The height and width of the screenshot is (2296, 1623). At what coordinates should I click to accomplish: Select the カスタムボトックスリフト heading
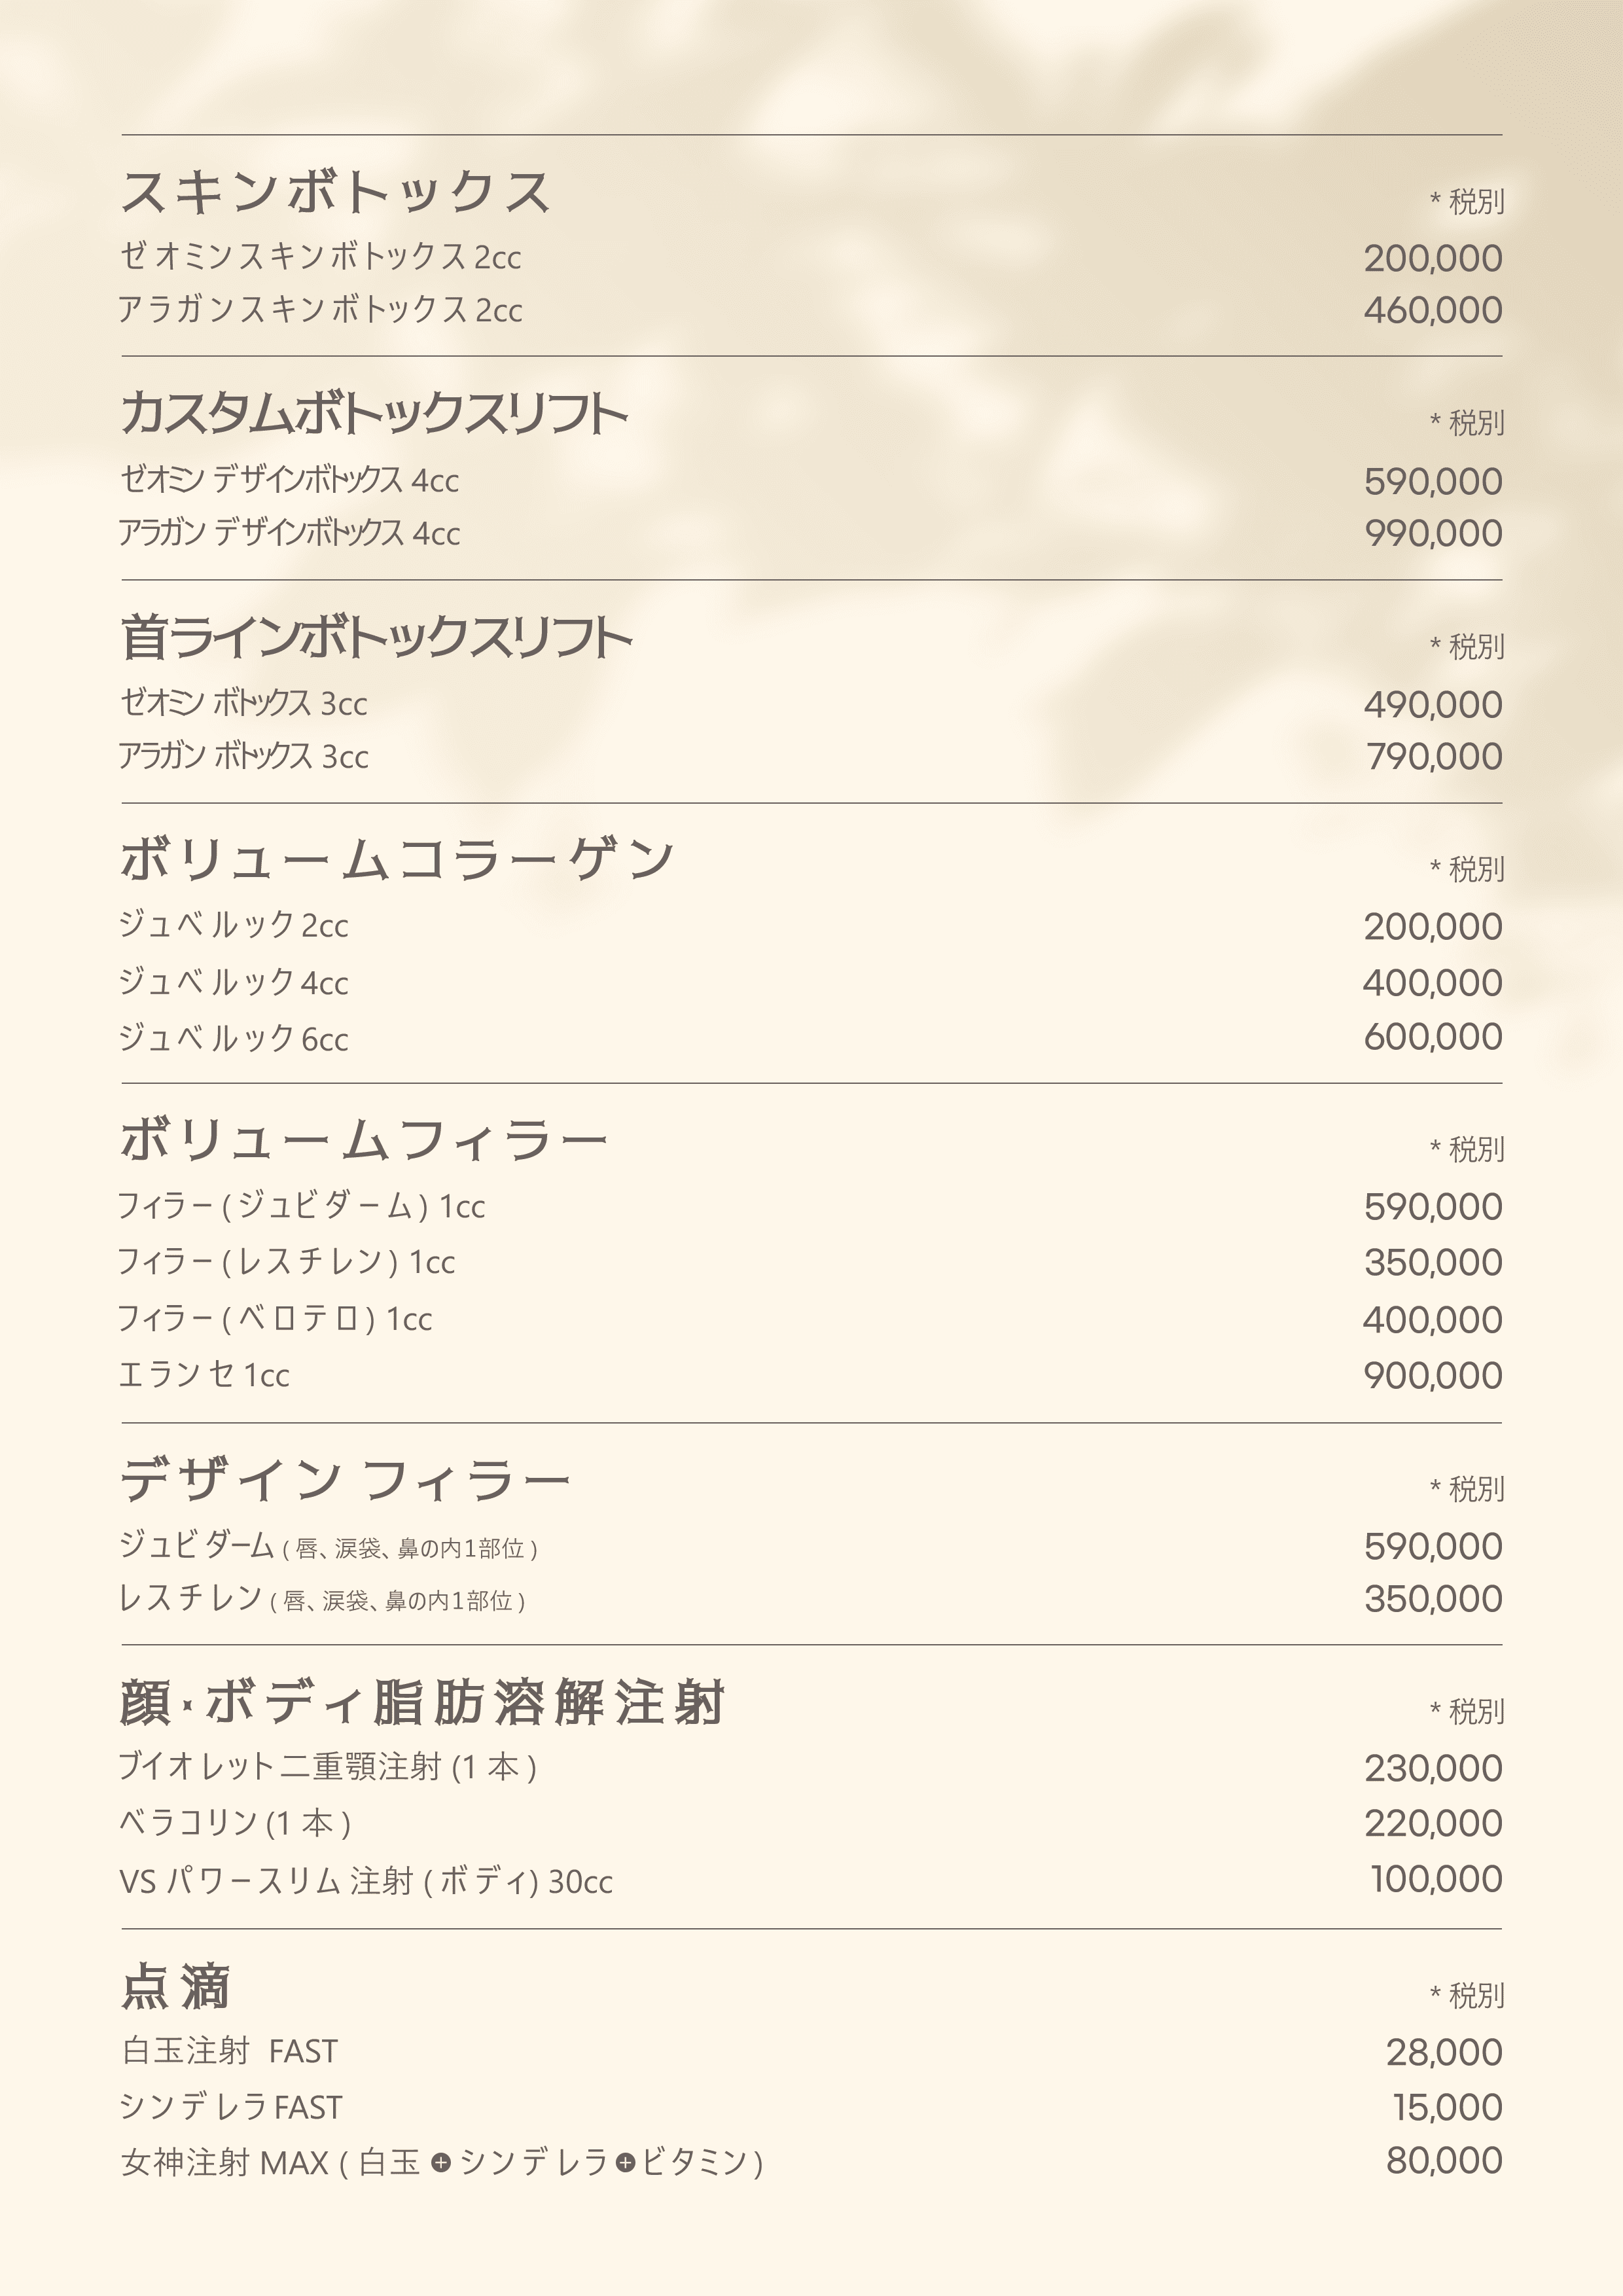coord(374,413)
